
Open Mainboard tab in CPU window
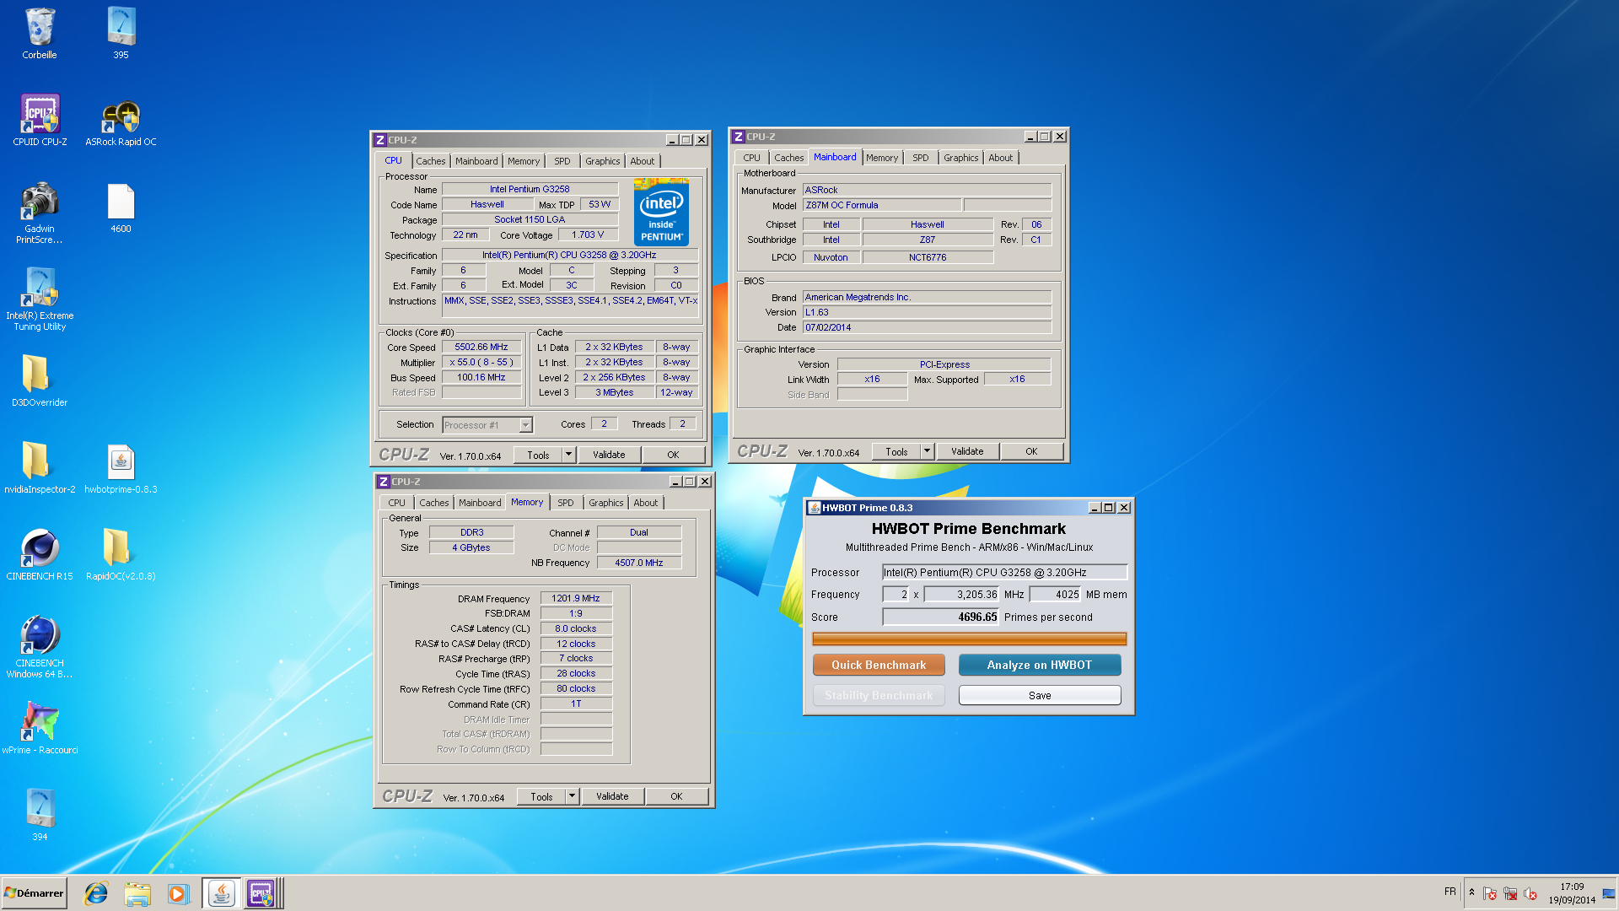click(476, 161)
